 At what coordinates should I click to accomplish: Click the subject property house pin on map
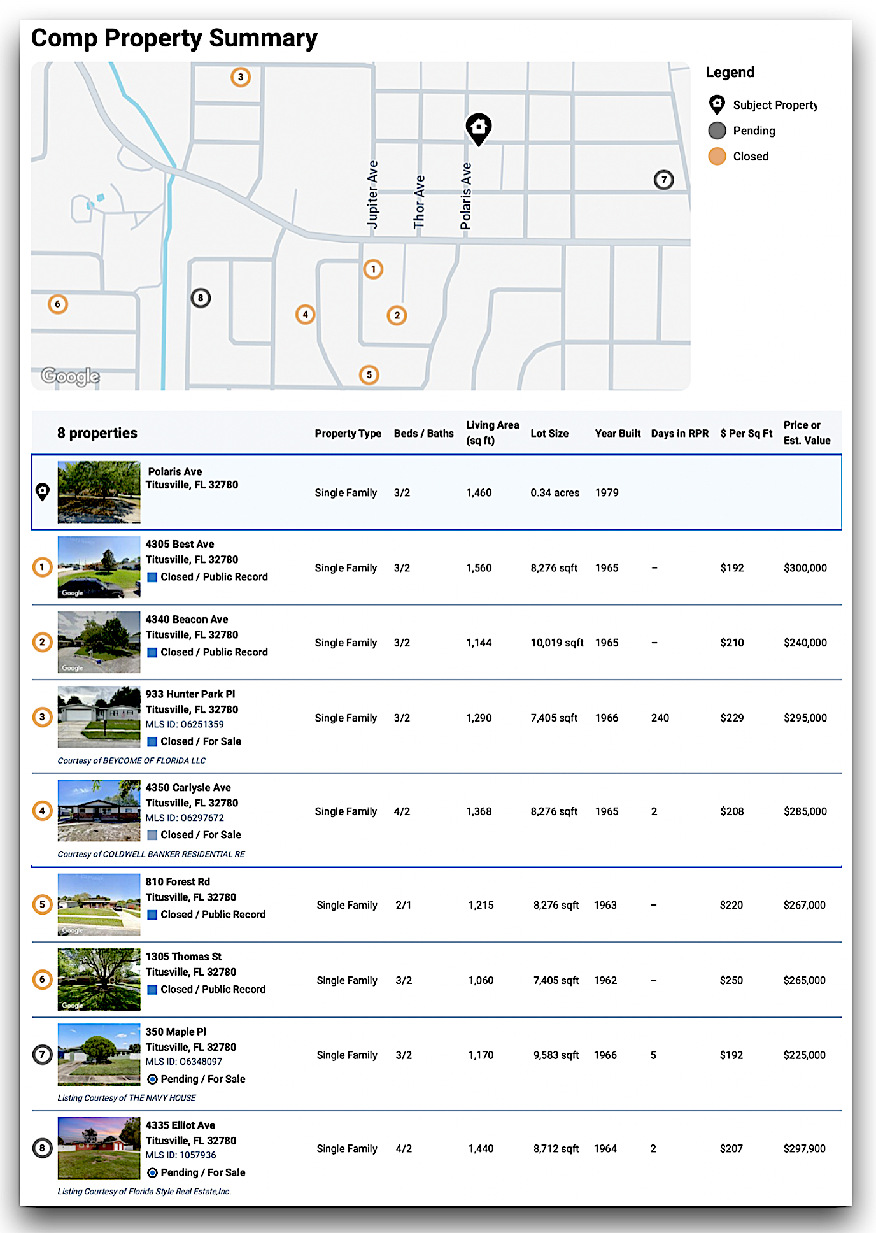point(478,127)
